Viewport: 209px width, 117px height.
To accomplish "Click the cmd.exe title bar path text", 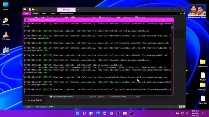I will click(x=42, y=20).
